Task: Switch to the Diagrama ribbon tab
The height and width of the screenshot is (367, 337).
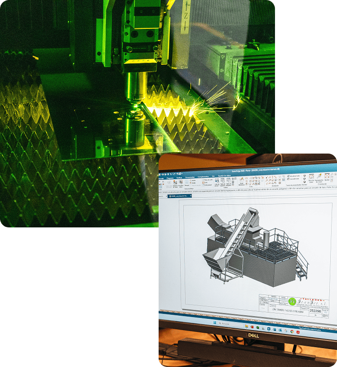Action: 170,178
